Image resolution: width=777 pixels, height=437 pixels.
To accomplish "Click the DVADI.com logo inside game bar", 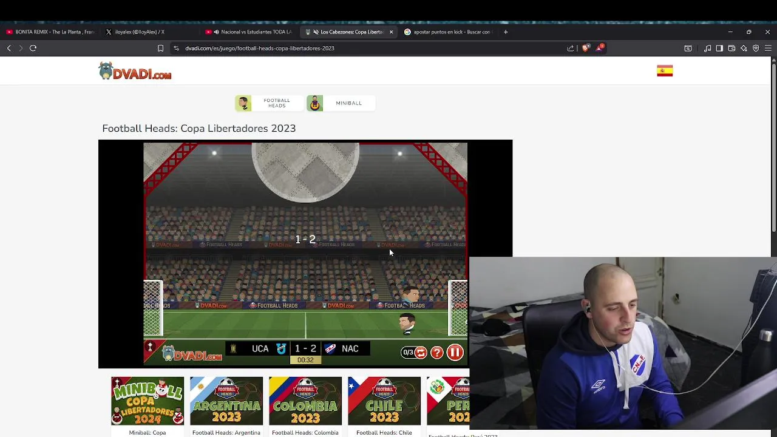I will [192, 353].
